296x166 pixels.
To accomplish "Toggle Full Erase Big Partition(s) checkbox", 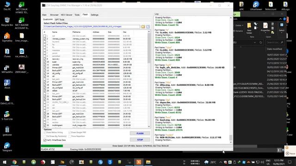I will pos(45,136).
